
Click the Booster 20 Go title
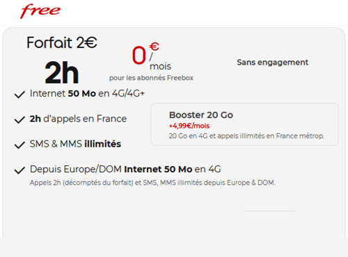tap(201, 115)
